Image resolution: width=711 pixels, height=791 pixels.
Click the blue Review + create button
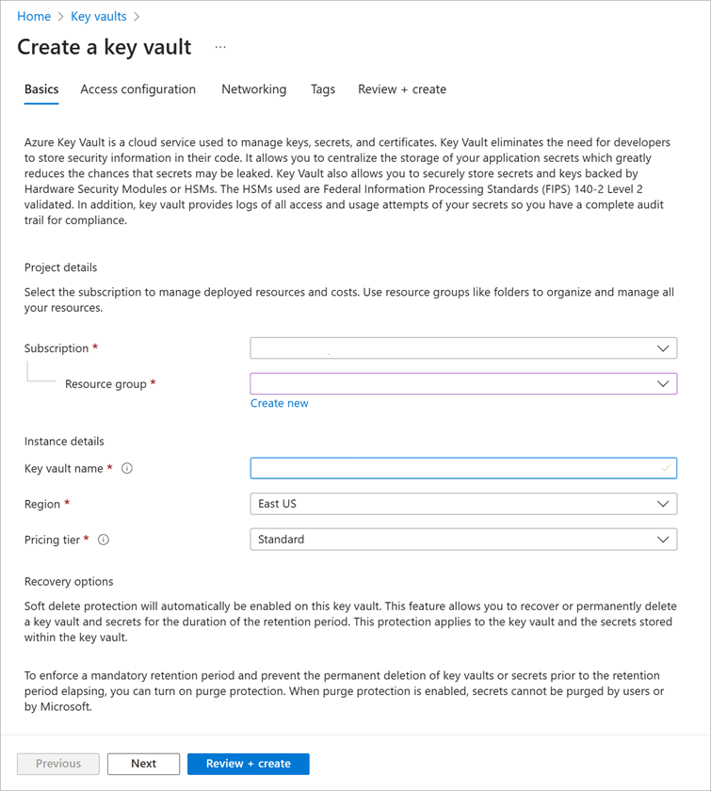coord(249,764)
